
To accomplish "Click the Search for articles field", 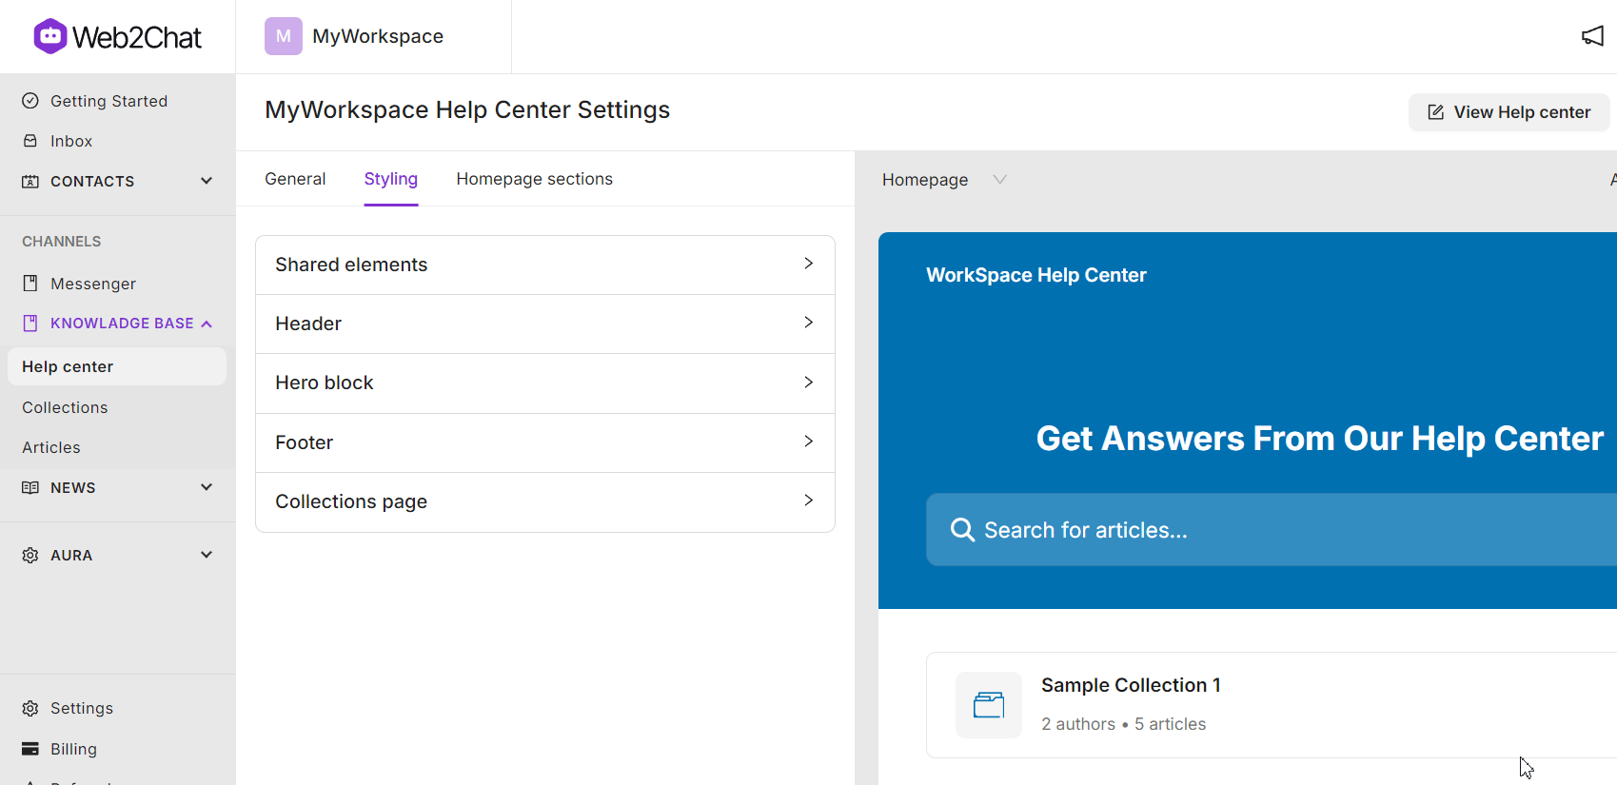I will [x=1272, y=530].
